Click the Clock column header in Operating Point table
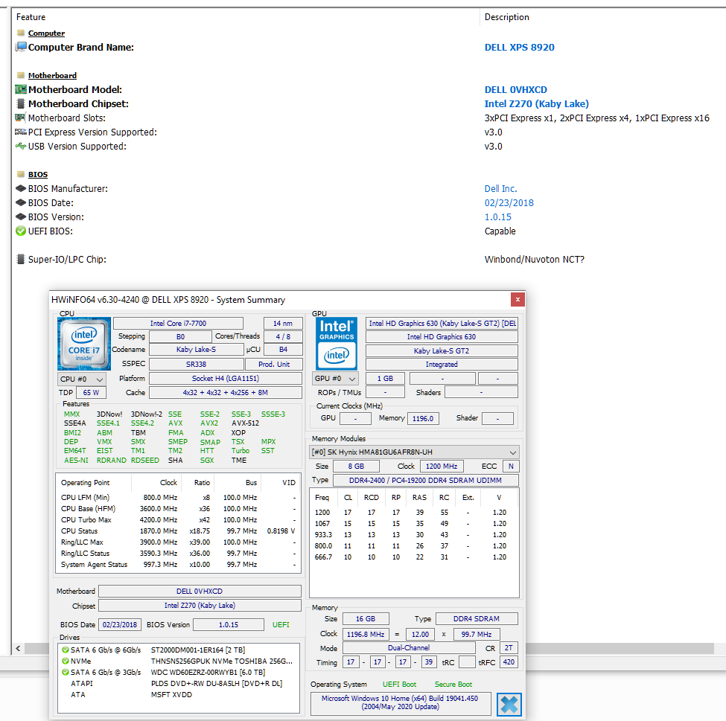The height and width of the screenshot is (721, 726). click(x=168, y=482)
